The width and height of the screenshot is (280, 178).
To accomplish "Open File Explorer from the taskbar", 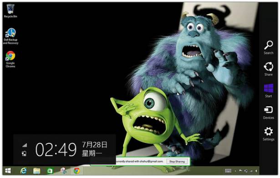I will coord(36,171).
